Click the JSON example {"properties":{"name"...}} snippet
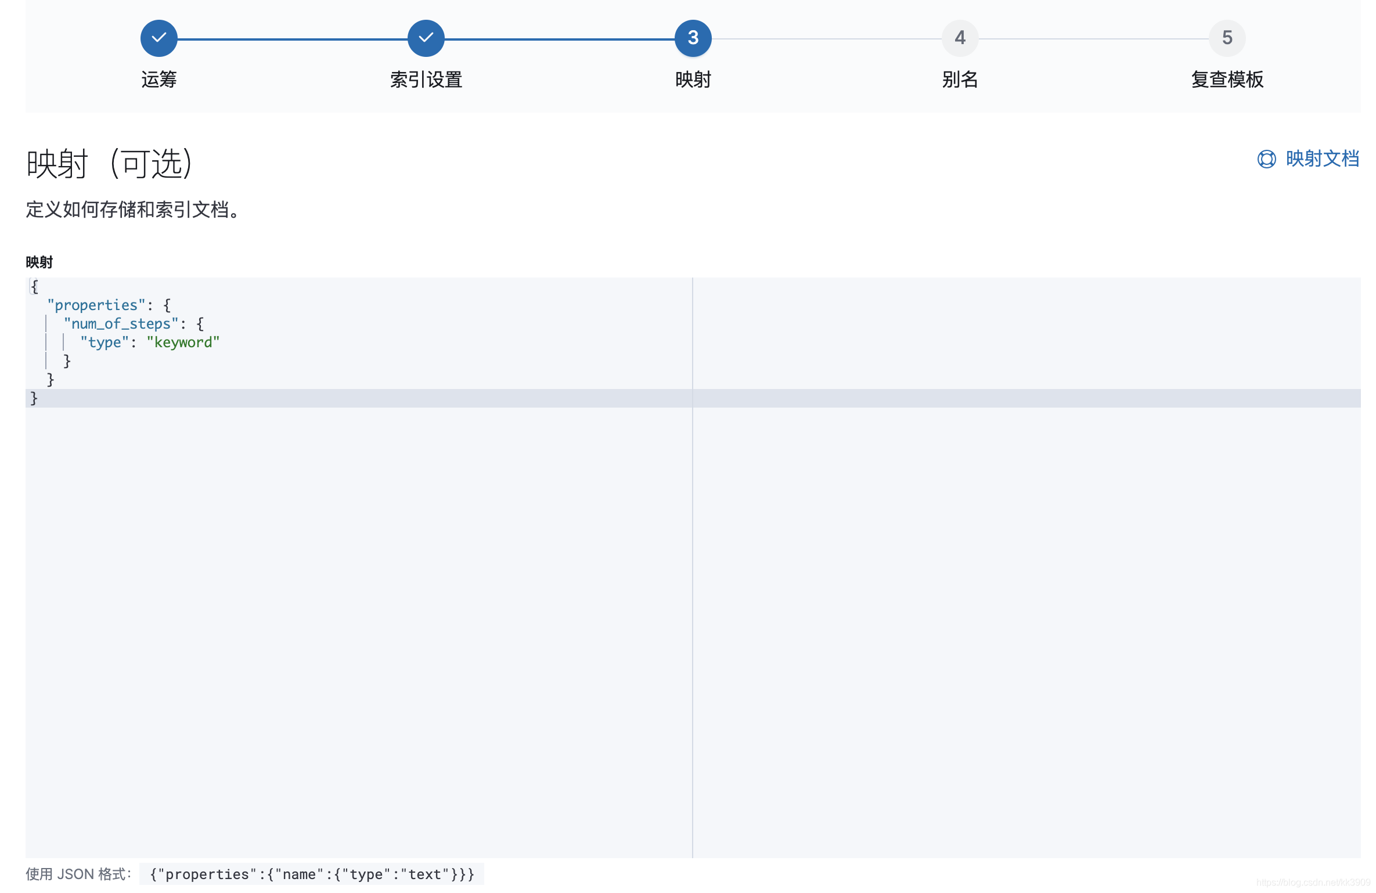Image resolution: width=1376 pixels, height=893 pixels. 312,874
